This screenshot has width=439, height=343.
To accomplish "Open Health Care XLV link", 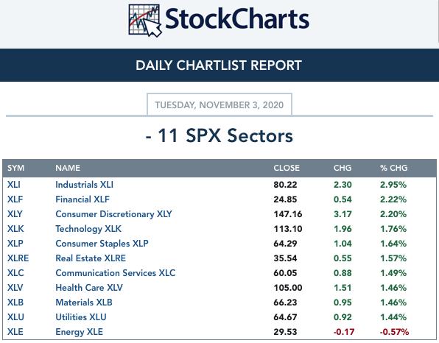I will pyautogui.click(x=89, y=288).
